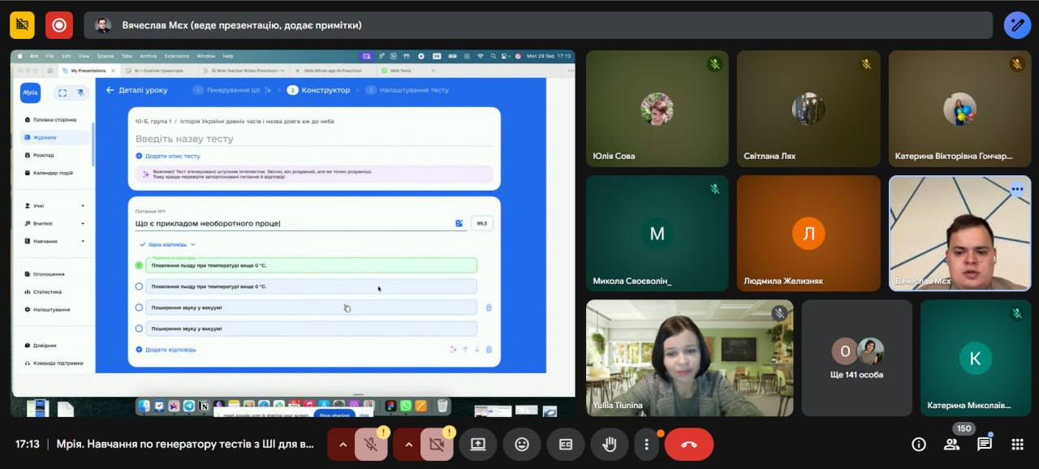
Task: Open video settings arrow beside camera
Action: (408, 445)
